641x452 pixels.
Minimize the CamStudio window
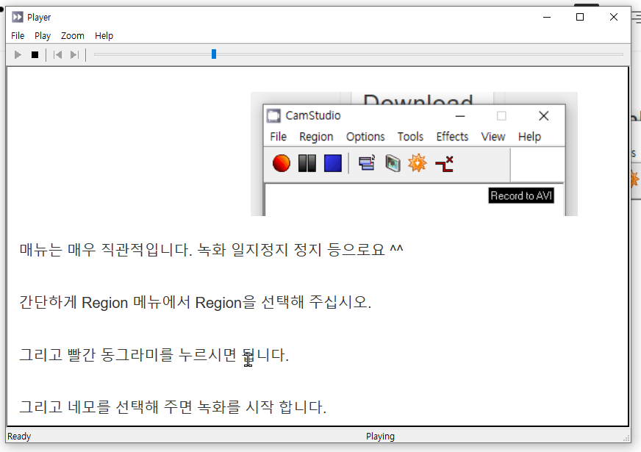click(x=460, y=116)
